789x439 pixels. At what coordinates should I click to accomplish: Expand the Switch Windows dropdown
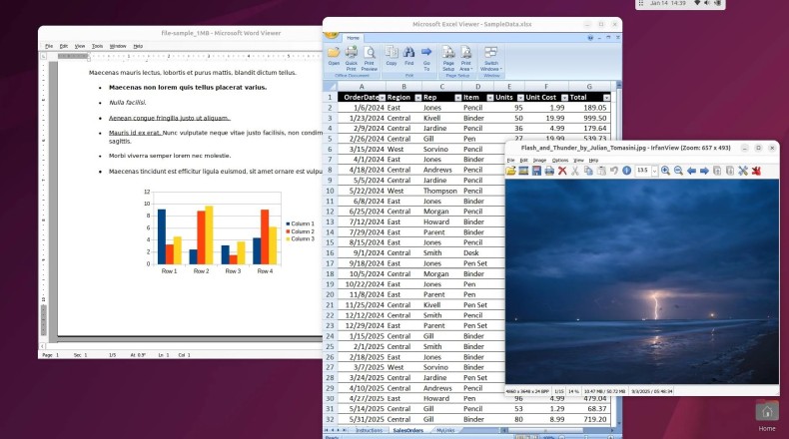[x=491, y=67]
